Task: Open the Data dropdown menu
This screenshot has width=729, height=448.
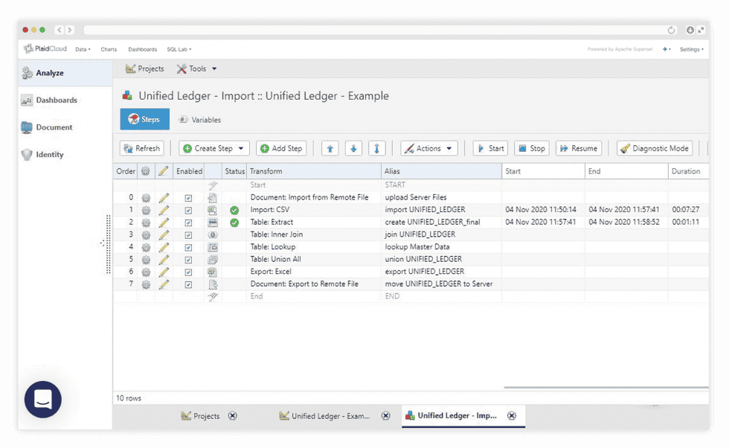Action: (83, 49)
